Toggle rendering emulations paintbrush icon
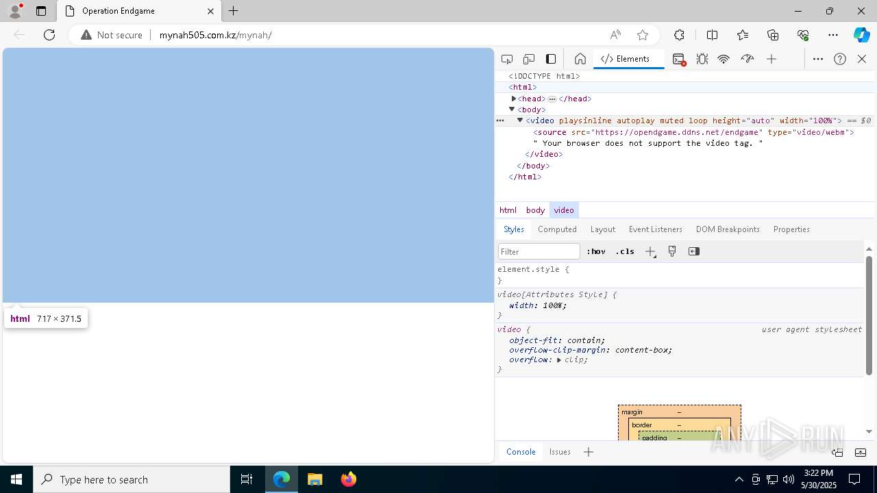877x493 pixels. coord(672,251)
